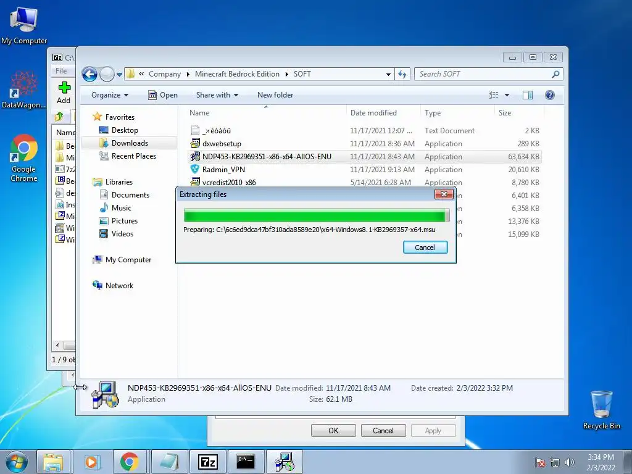Switch to the installer taskbar item
This screenshot has width=632, height=474.
pos(284,462)
